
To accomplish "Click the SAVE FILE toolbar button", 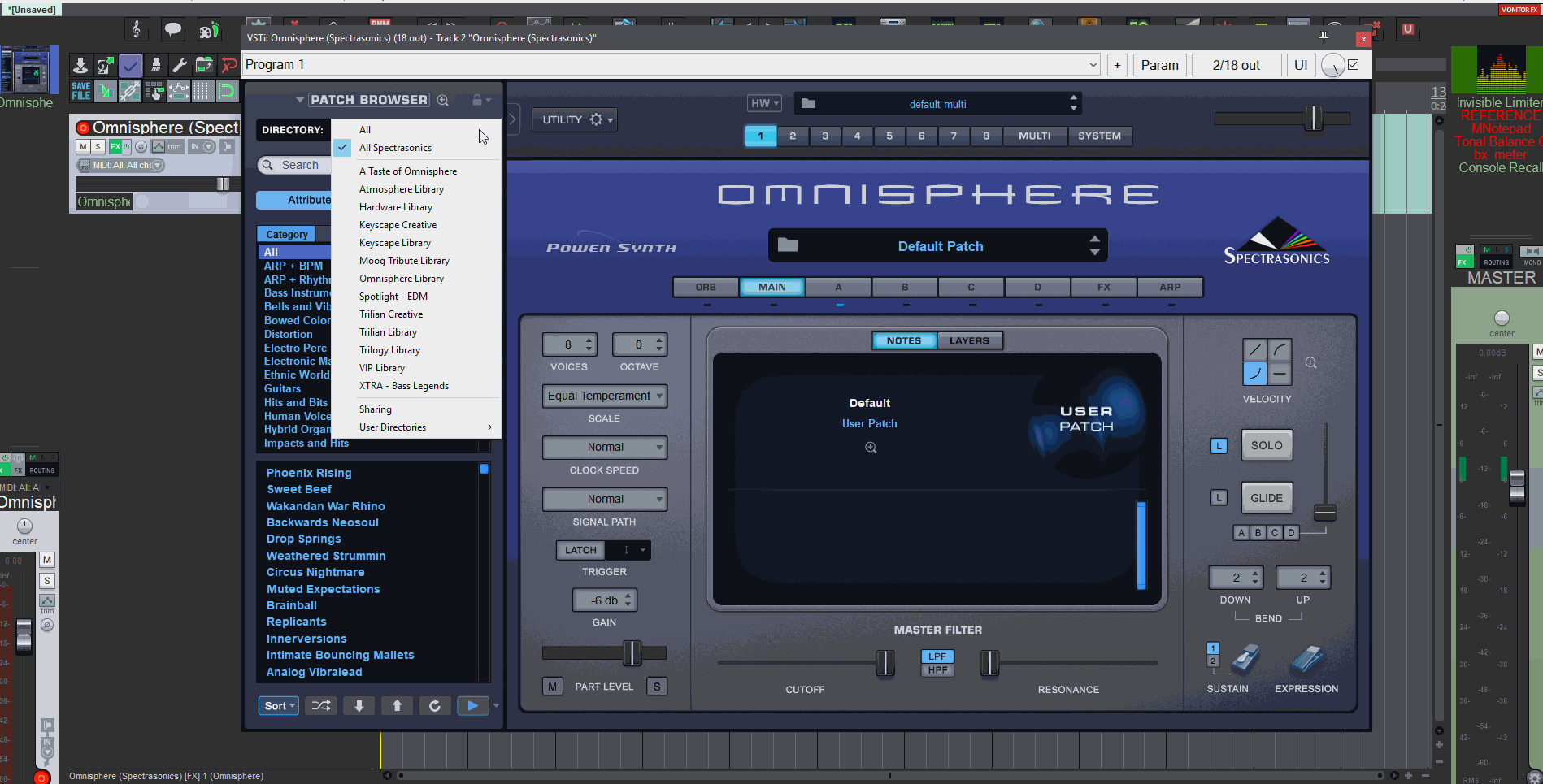I will 81,91.
